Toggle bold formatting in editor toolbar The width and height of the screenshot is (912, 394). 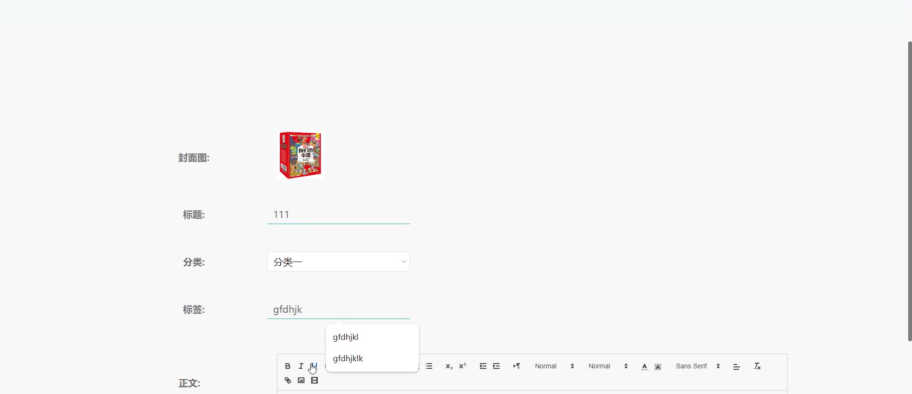pos(287,366)
